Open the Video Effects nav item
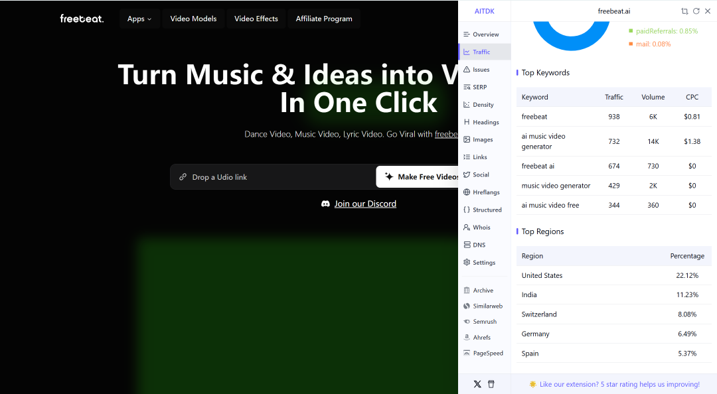717x394 pixels. pos(256,19)
